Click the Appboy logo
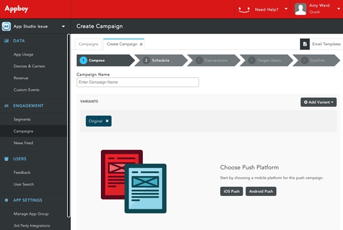Viewport: 343px width, 230px height. point(17,9)
